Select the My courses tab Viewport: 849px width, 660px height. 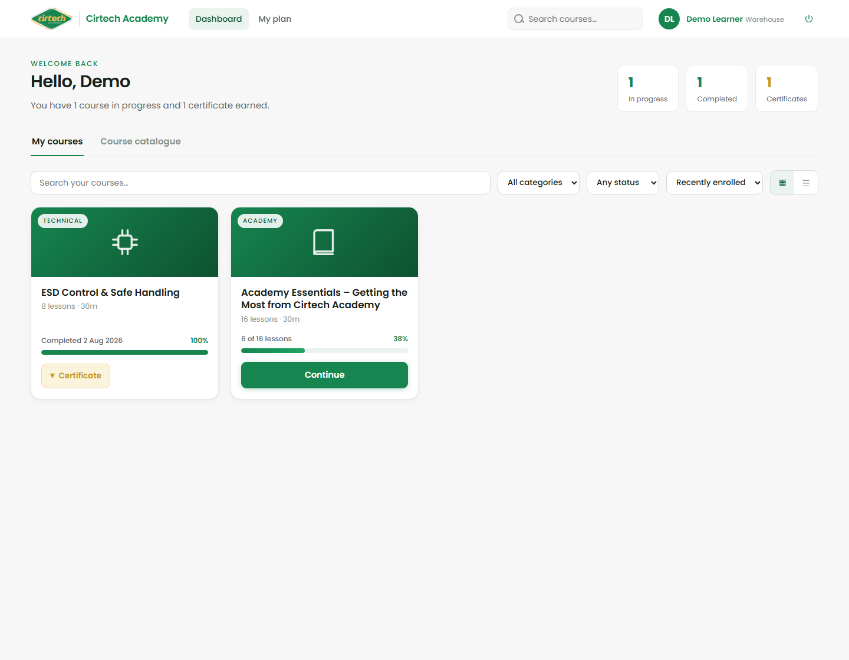(57, 141)
